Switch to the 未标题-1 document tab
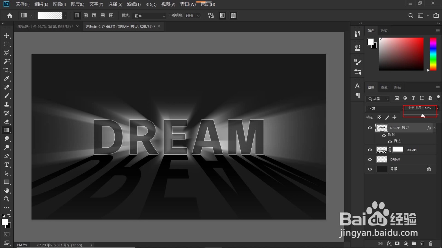 point(45,26)
